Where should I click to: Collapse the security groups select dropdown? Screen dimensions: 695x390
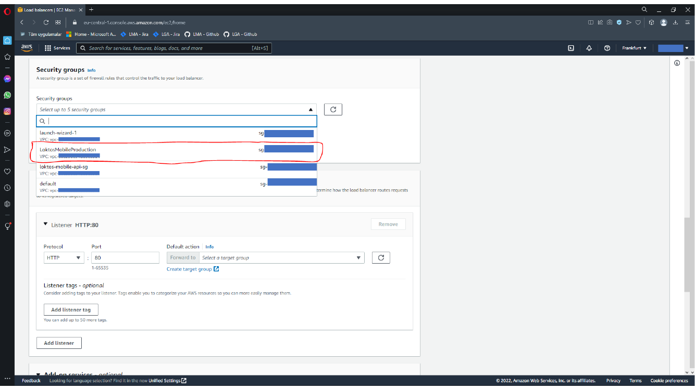[177, 109]
